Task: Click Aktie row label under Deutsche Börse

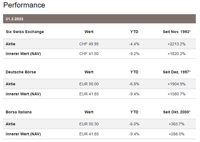Action: click(x=11, y=84)
